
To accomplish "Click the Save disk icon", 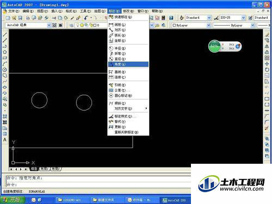I will click(x=20, y=18).
